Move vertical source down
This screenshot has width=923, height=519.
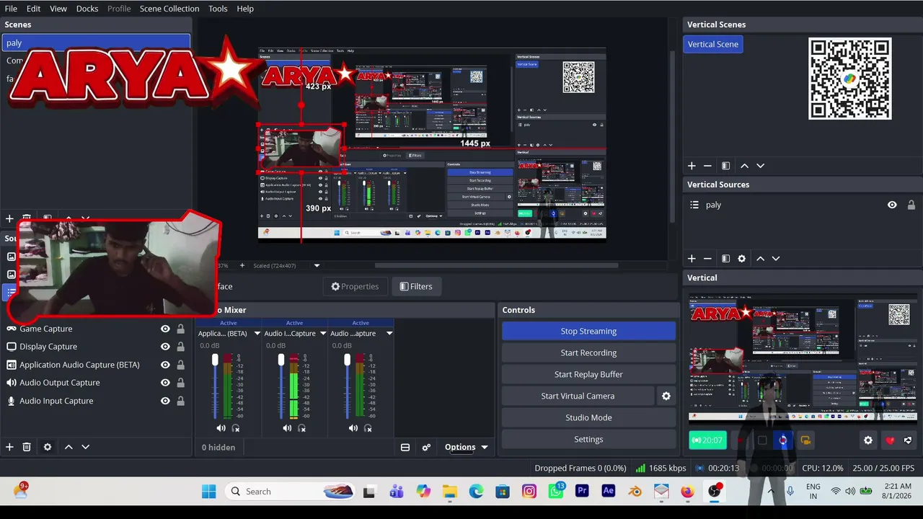pos(776,258)
